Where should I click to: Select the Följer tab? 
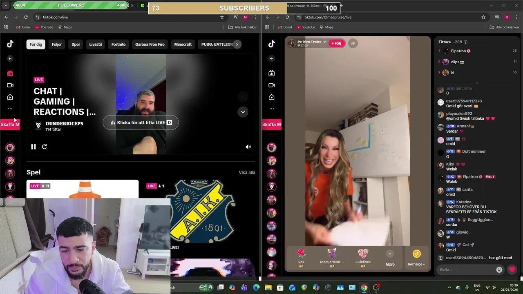(57, 44)
